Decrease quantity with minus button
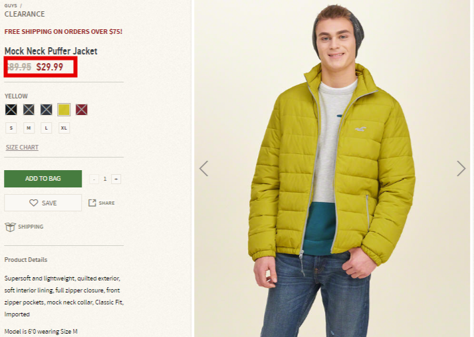Image resolution: width=474 pixels, height=337 pixels. click(x=94, y=179)
